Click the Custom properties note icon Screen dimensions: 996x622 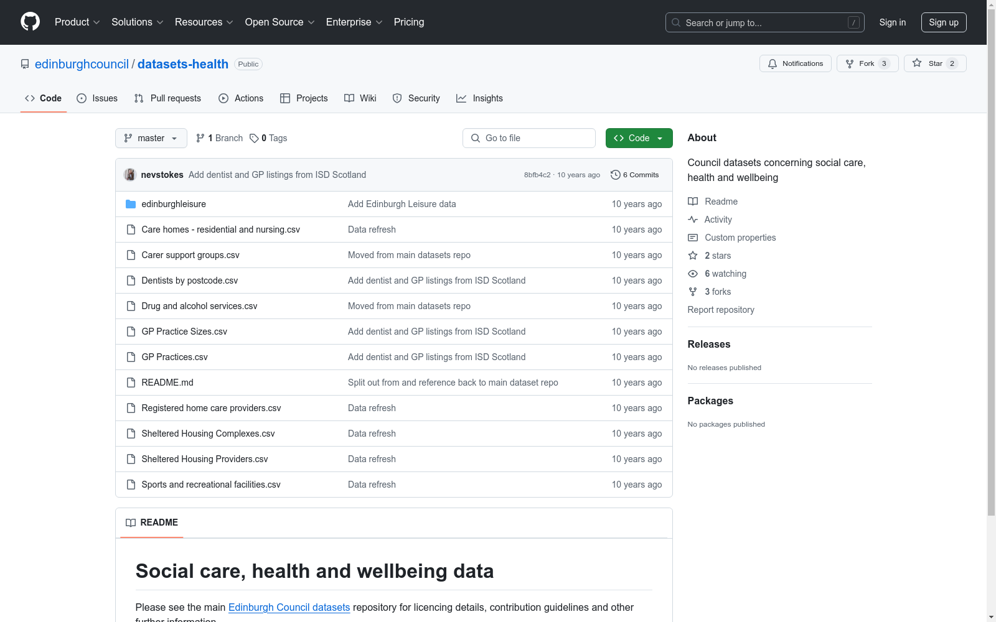tap(693, 238)
